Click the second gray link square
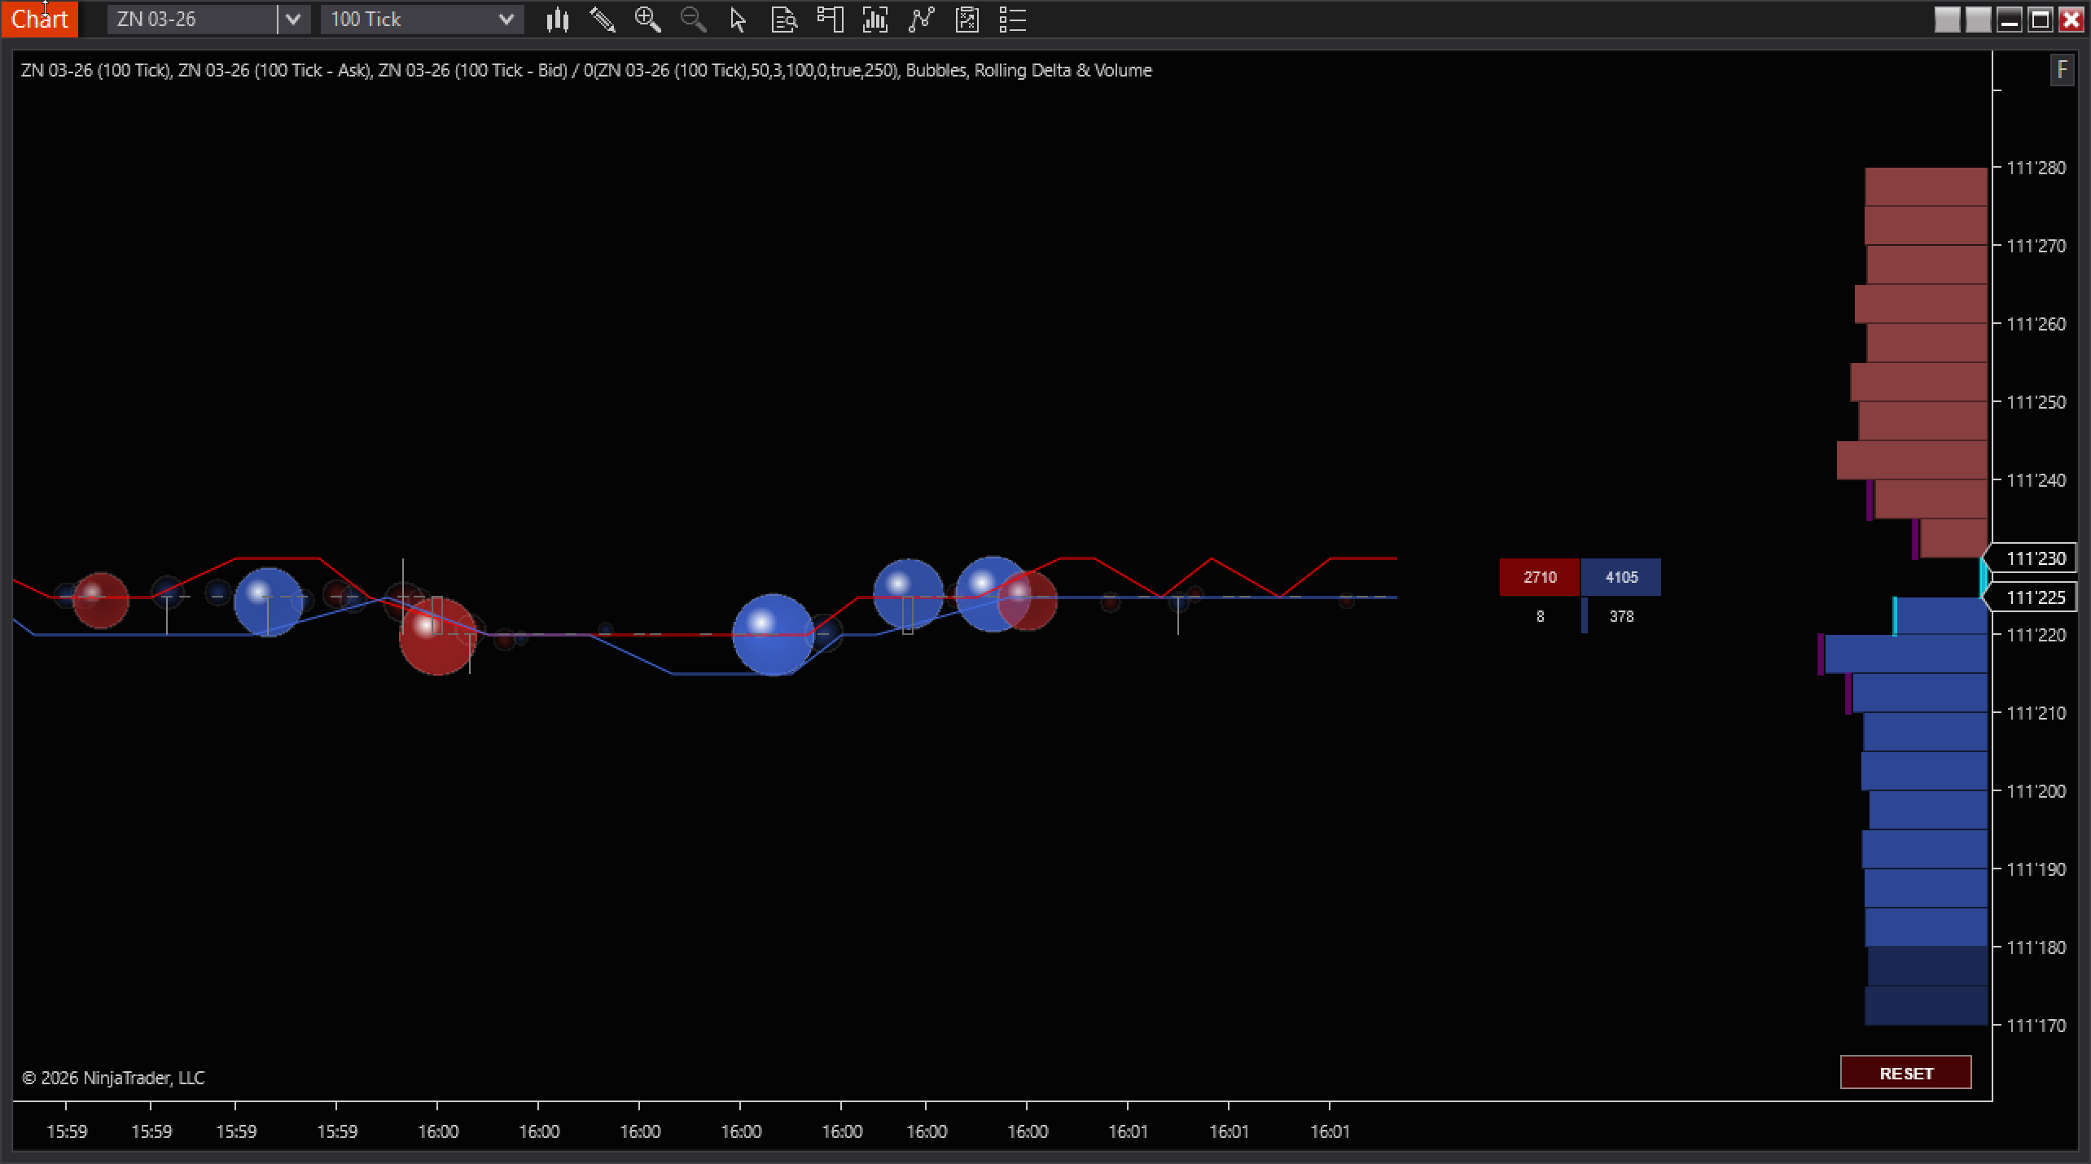Viewport: 2091px width, 1164px height. [x=1978, y=20]
